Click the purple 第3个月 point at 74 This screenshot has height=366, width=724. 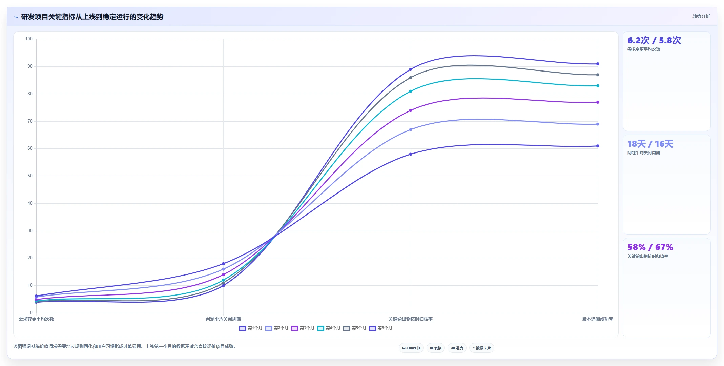411,110
